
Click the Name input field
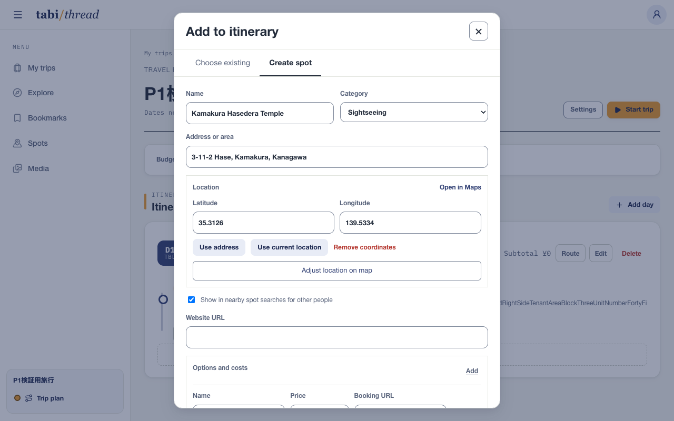point(260,113)
